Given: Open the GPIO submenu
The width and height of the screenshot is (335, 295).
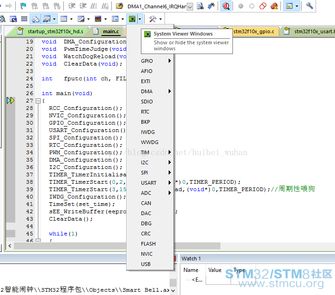Looking at the screenshot, I should pyautogui.click(x=150, y=61).
